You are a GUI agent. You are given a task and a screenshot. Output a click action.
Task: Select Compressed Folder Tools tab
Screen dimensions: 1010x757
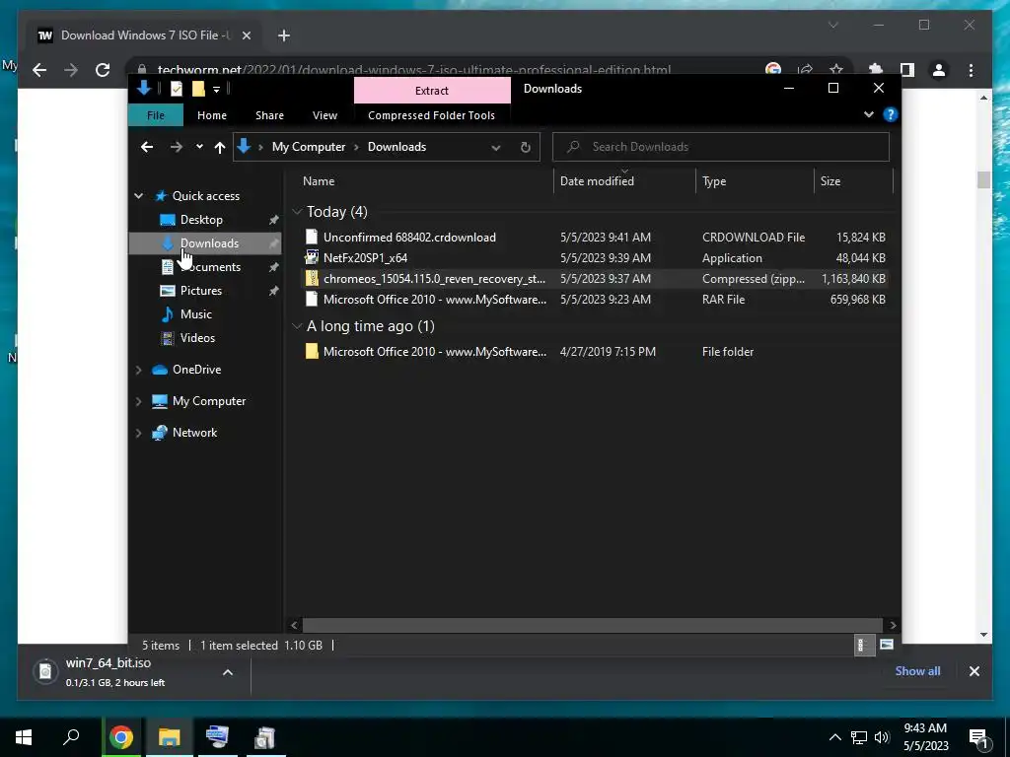click(x=432, y=115)
